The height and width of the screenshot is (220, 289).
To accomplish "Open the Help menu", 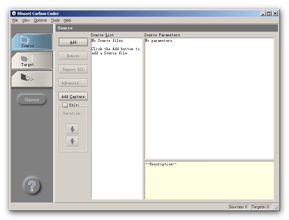I will 67,20.
